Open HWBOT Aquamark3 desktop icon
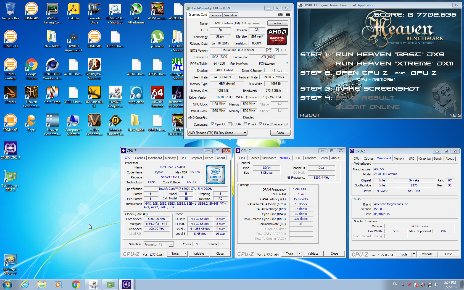Viewport: 464px width, 290px height. [73, 41]
